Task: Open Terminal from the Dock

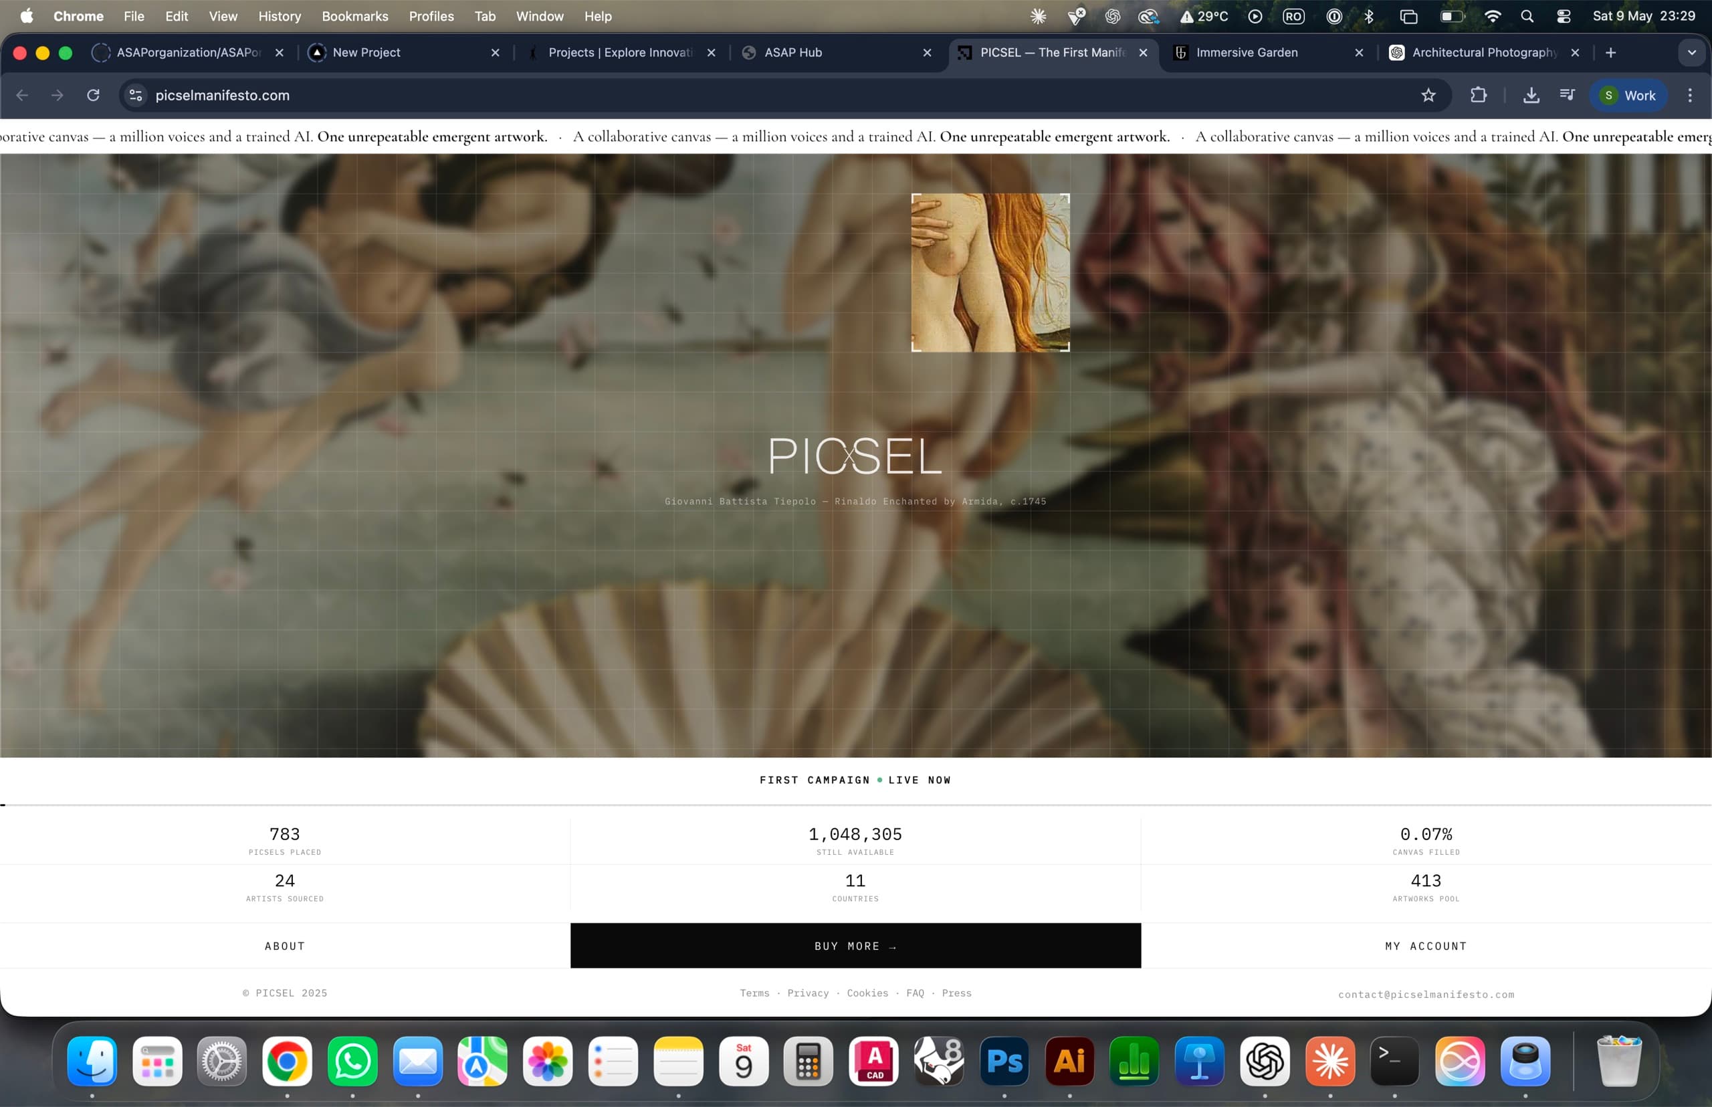Action: pos(1394,1061)
